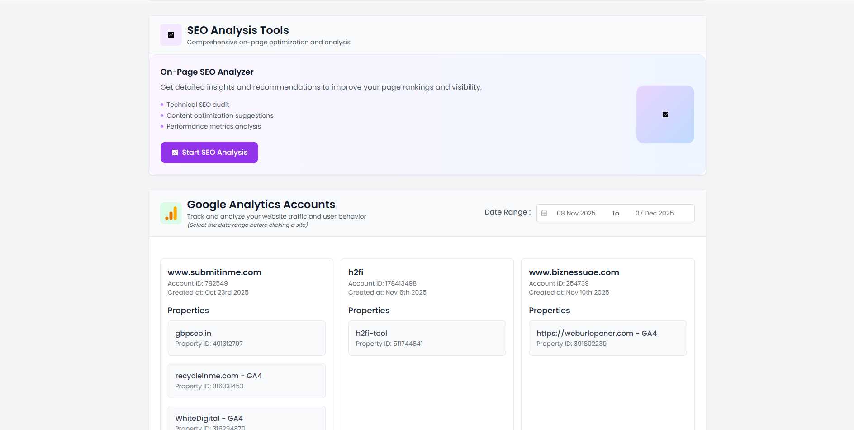Select the gbpseo.in property
The width and height of the screenshot is (854, 430).
pyautogui.click(x=246, y=338)
